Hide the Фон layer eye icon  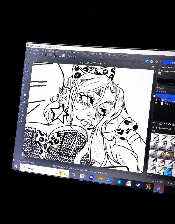coord(156,103)
